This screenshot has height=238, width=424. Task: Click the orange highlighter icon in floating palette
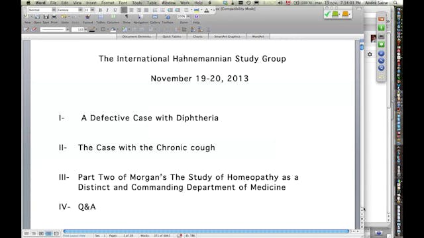pos(345,14)
